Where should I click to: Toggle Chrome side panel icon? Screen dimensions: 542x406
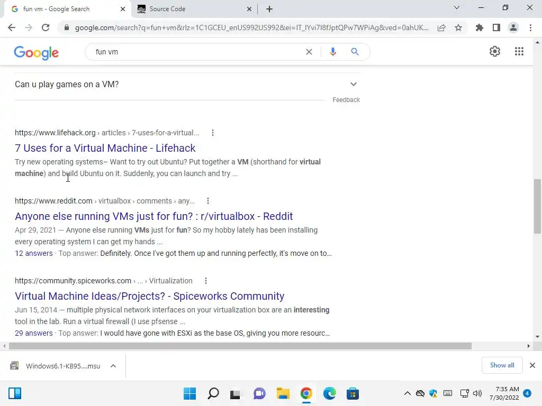(496, 27)
